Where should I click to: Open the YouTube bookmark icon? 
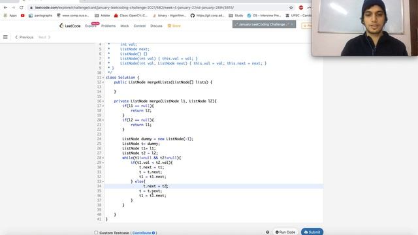tap(23, 16)
